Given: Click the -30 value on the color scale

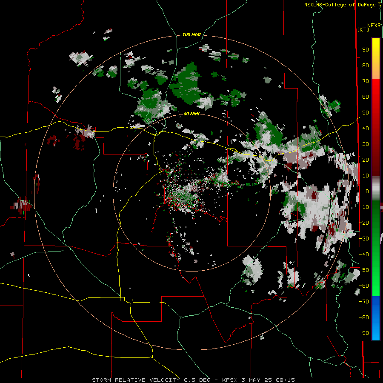Looking at the screenshot, I should point(364,239).
